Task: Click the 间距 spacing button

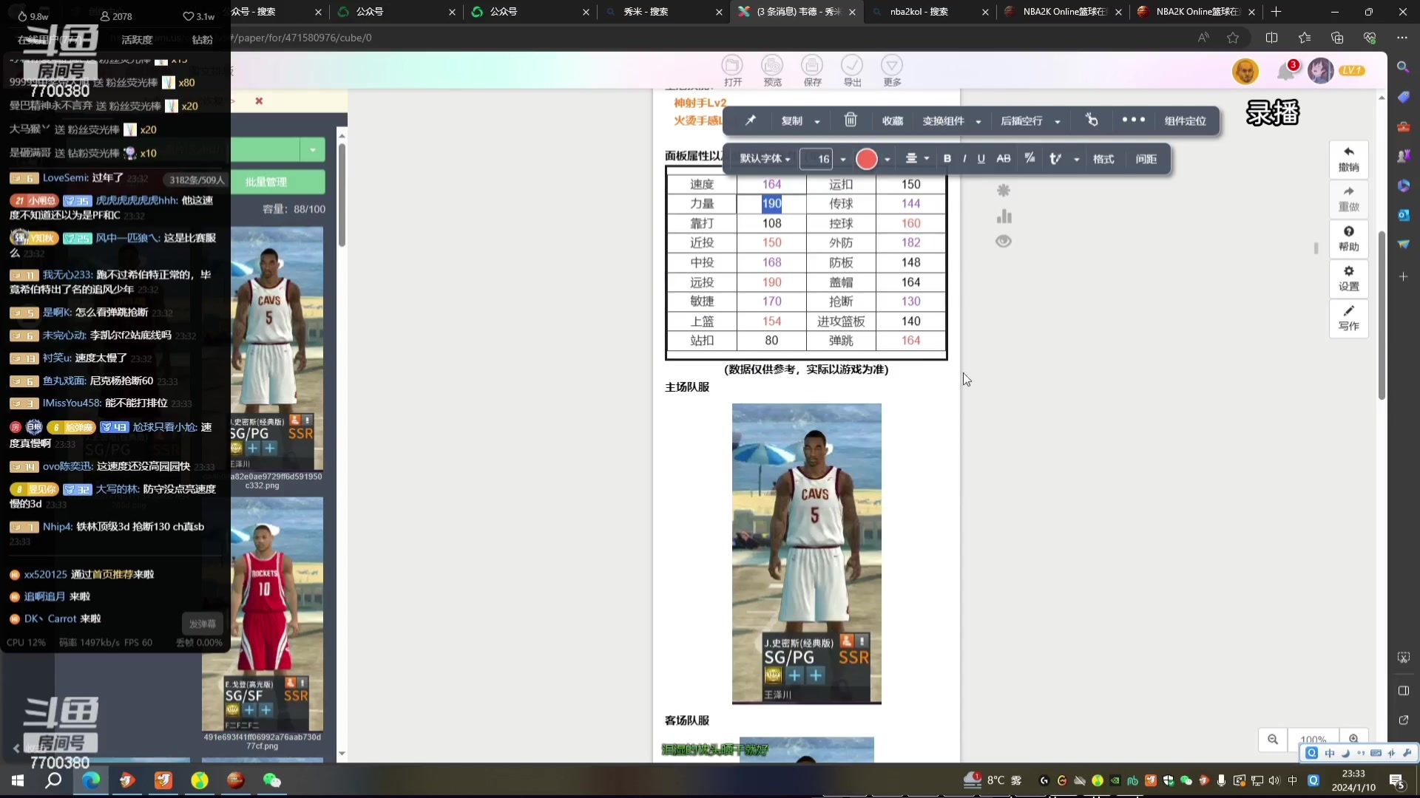Action: (1146, 159)
